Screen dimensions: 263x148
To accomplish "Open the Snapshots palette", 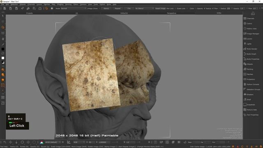I will point(249,104).
